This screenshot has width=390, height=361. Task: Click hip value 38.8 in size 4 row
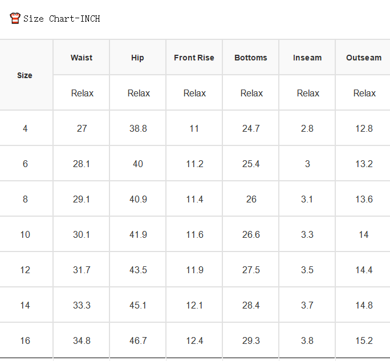[x=138, y=128]
